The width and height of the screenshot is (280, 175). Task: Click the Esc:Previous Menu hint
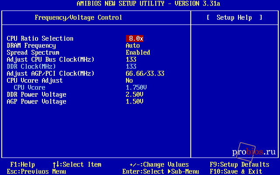click(36, 171)
